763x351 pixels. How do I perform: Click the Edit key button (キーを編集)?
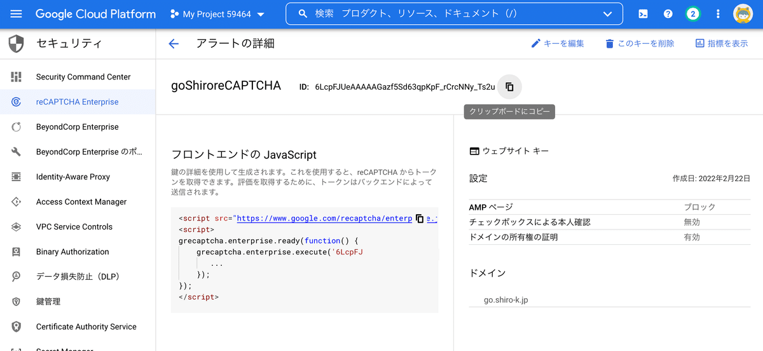click(558, 44)
